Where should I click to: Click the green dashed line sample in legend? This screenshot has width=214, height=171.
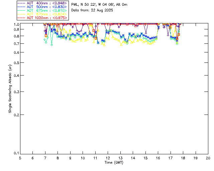21,10
